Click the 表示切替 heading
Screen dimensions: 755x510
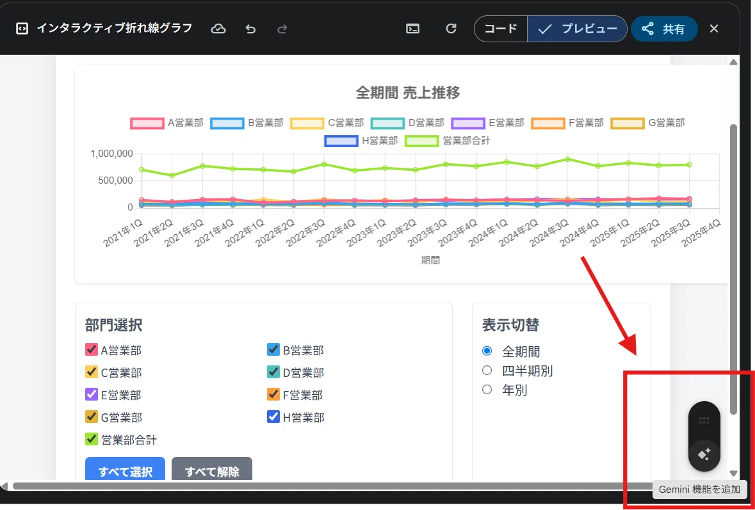coord(510,325)
